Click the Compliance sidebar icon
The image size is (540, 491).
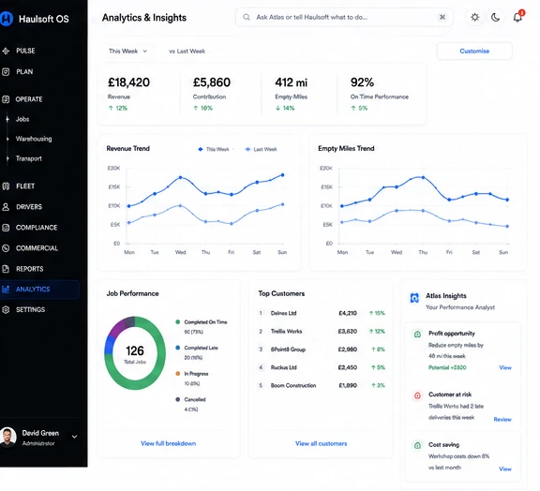[6, 228]
